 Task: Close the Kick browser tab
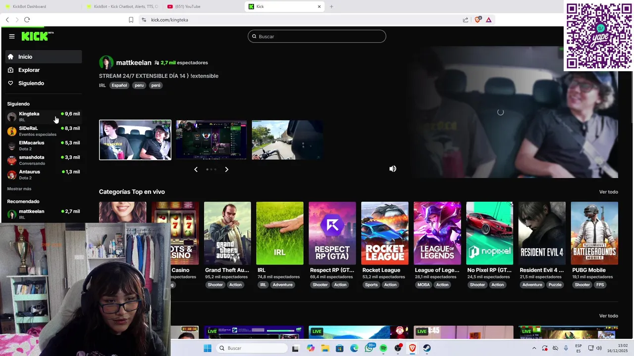tap(319, 6)
